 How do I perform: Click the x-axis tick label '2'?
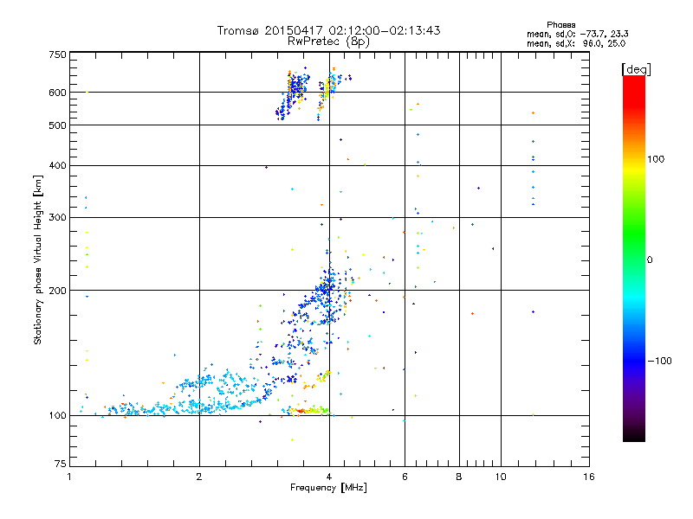tap(199, 477)
